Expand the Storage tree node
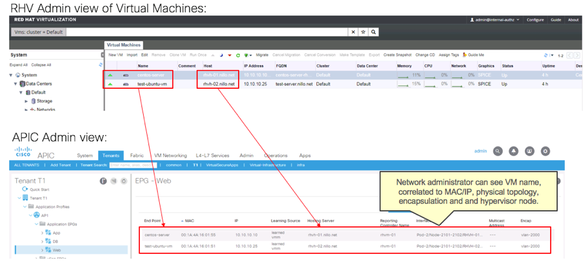This screenshot has height=263, width=588. [26, 101]
